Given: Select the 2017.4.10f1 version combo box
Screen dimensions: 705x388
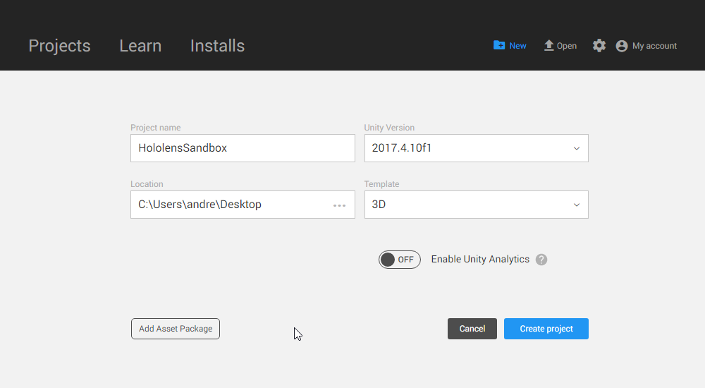Looking at the screenshot, I should 465,149.
